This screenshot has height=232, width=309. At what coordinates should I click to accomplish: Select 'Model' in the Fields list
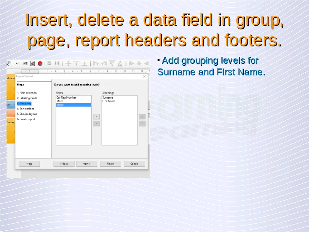click(x=73, y=105)
